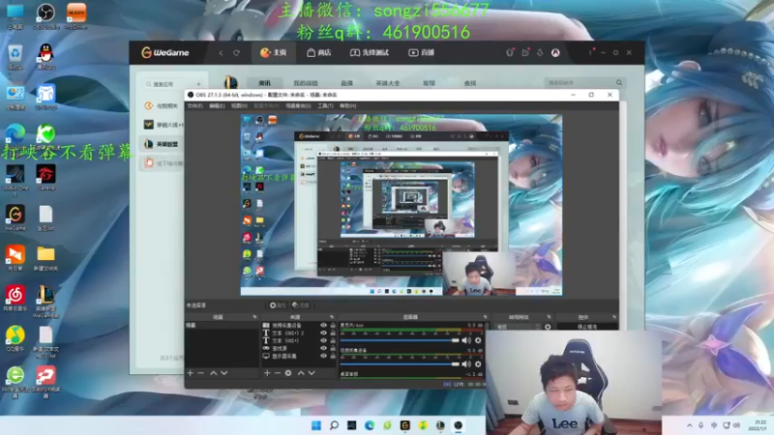Toggle lock on 文本 (GDI+) 2 source
The height and width of the screenshot is (435, 774).
pyautogui.click(x=333, y=333)
